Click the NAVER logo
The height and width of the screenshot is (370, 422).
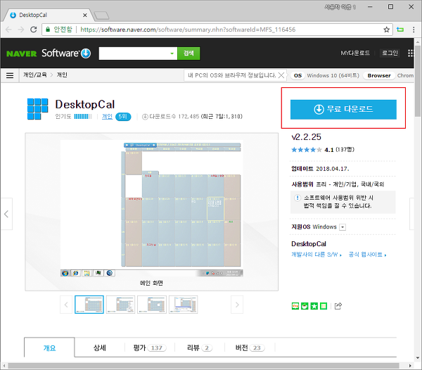tap(22, 53)
